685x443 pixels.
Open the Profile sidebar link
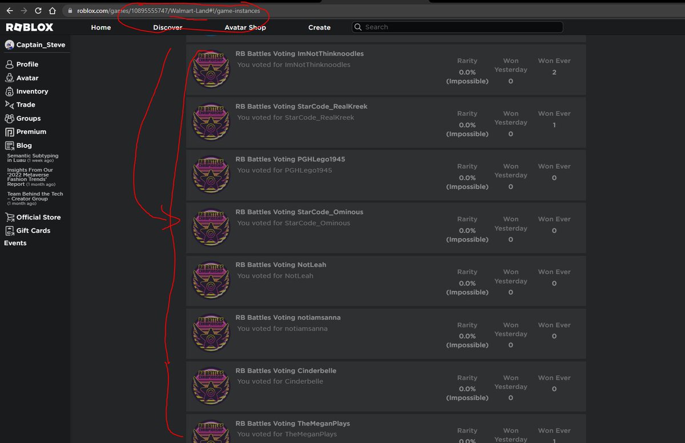pyautogui.click(x=27, y=64)
